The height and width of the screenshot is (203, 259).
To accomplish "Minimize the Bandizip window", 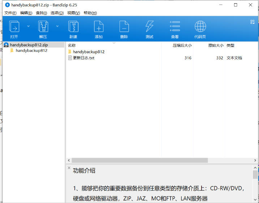I will coord(221,5).
